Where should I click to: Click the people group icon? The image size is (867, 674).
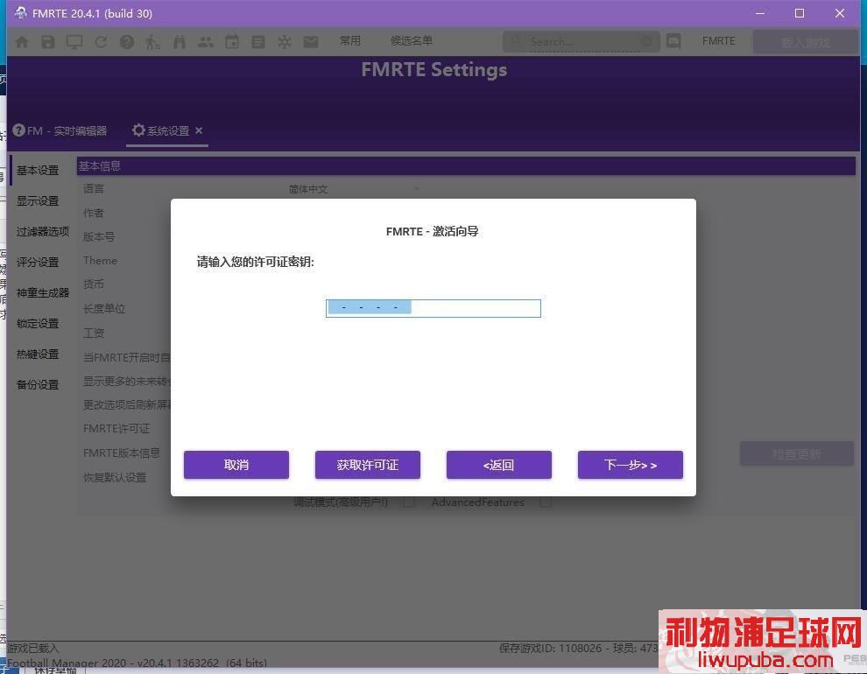coord(206,41)
